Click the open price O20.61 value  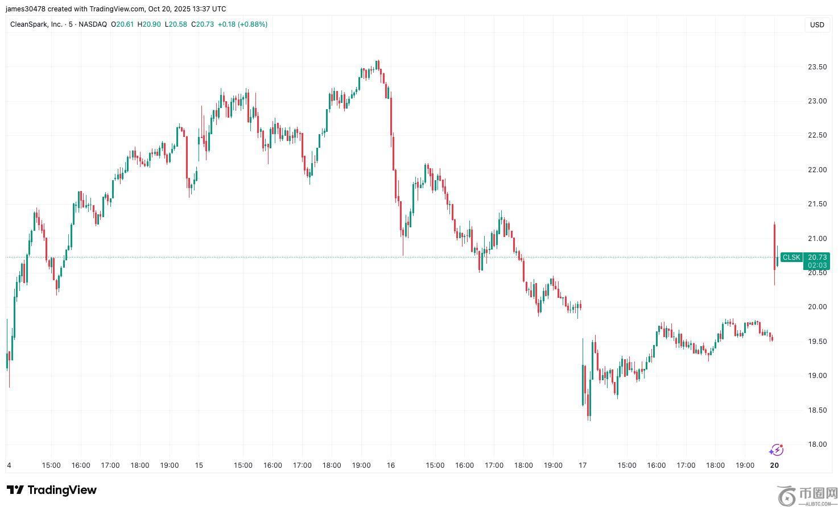[122, 24]
